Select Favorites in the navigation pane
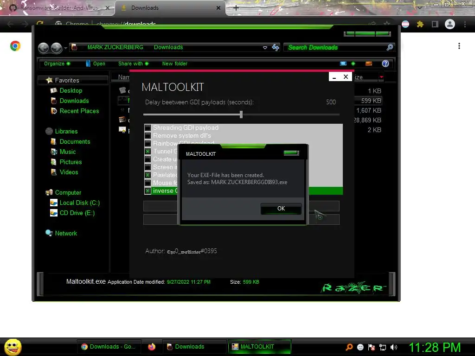The image size is (475, 356). pyautogui.click(x=67, y=80)
